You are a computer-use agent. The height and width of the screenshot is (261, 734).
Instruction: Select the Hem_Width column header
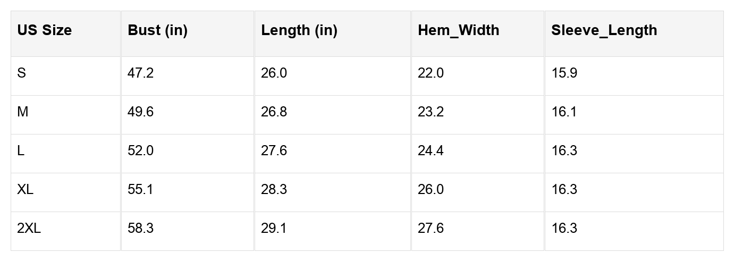458,30
